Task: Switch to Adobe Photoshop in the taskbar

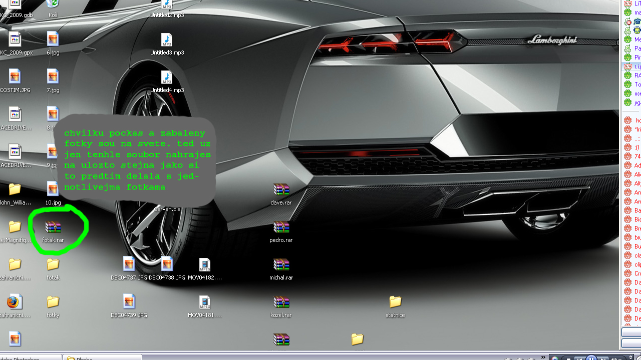Action: tap(30, 357)
